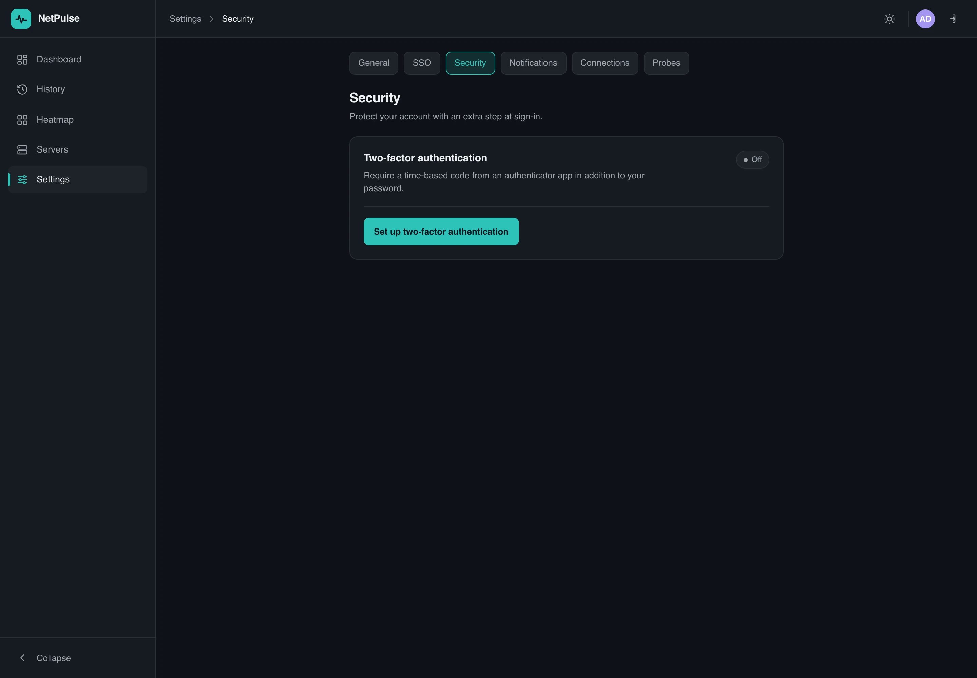Open the Notifications tab

click(x=533, y=63)
